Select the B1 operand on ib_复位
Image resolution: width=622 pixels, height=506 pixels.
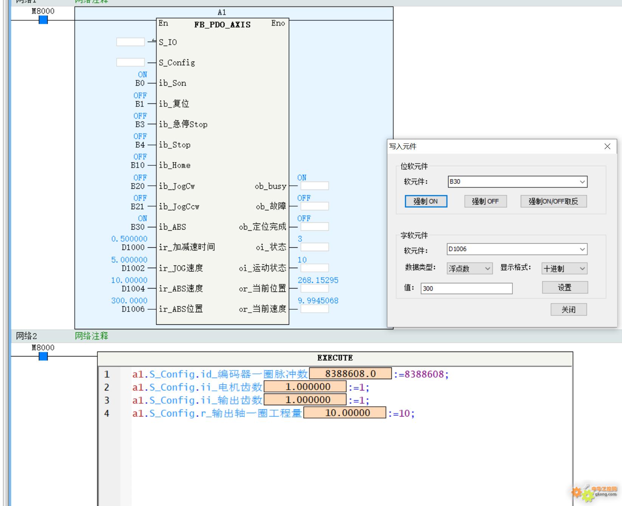pos(140,104)
